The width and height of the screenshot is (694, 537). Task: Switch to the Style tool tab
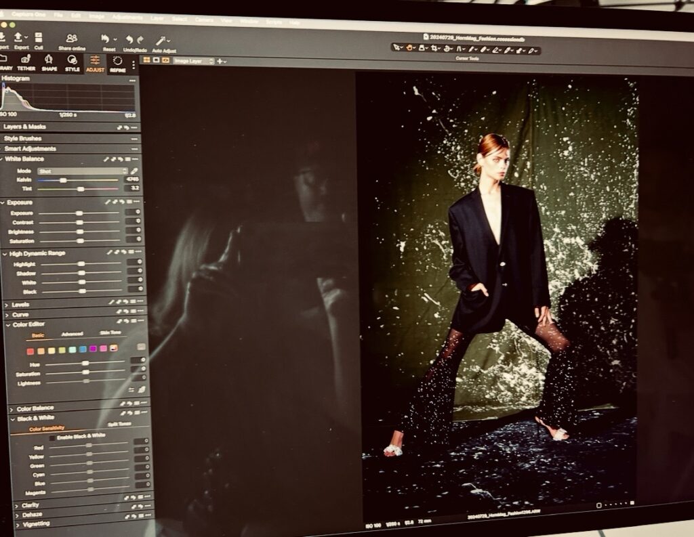tap(72, 63)
